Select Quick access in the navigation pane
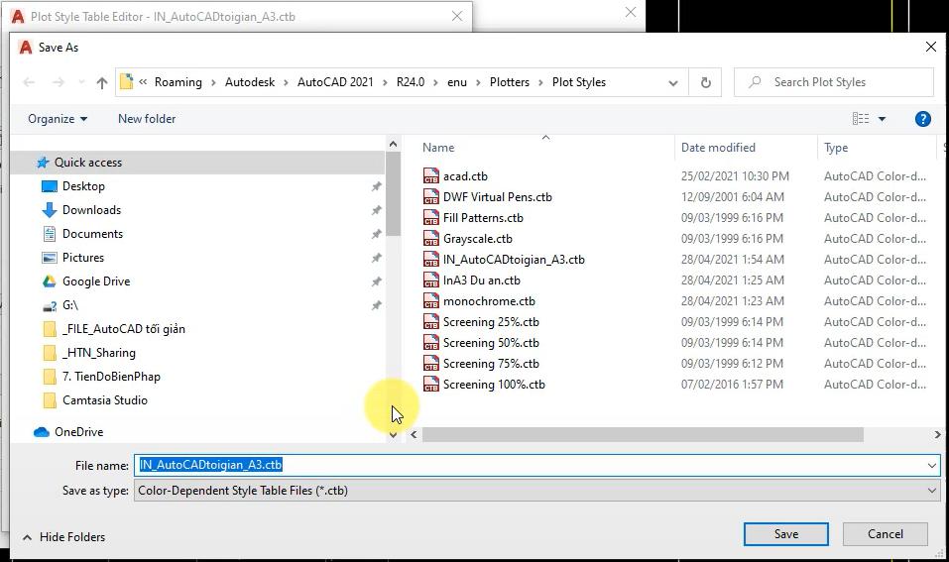Image resolution: width=949 pixels, height=562 pixels. pyautogui.click(x=87, y=163)
